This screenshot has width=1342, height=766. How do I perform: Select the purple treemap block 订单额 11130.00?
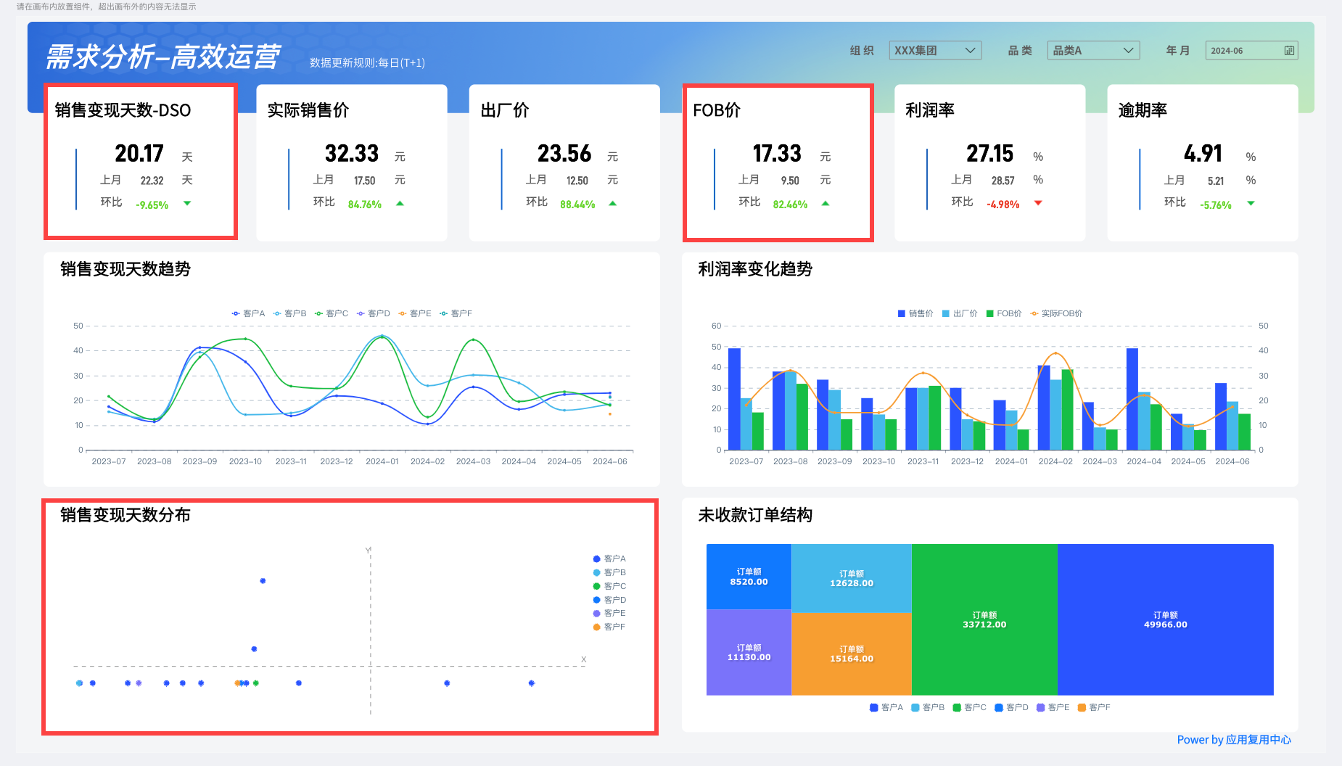pyautogui.click(x=749, y=652)
